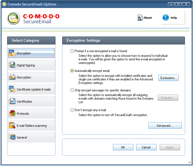Select Don't encrypt any e-mail option
Viewport: 193px width, 166px height.
click(72, 110)
